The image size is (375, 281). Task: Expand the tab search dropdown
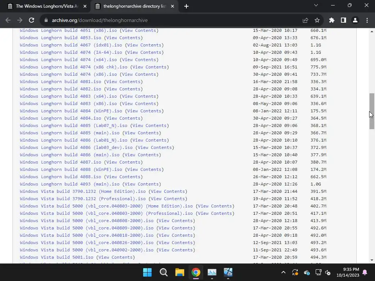[x=316, y=5]
